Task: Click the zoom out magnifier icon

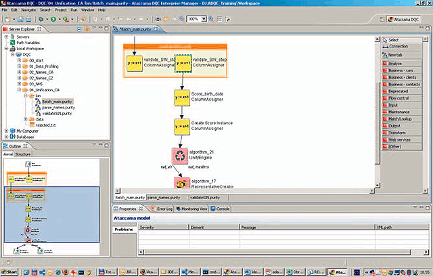Action: click(x=182, y=19)
